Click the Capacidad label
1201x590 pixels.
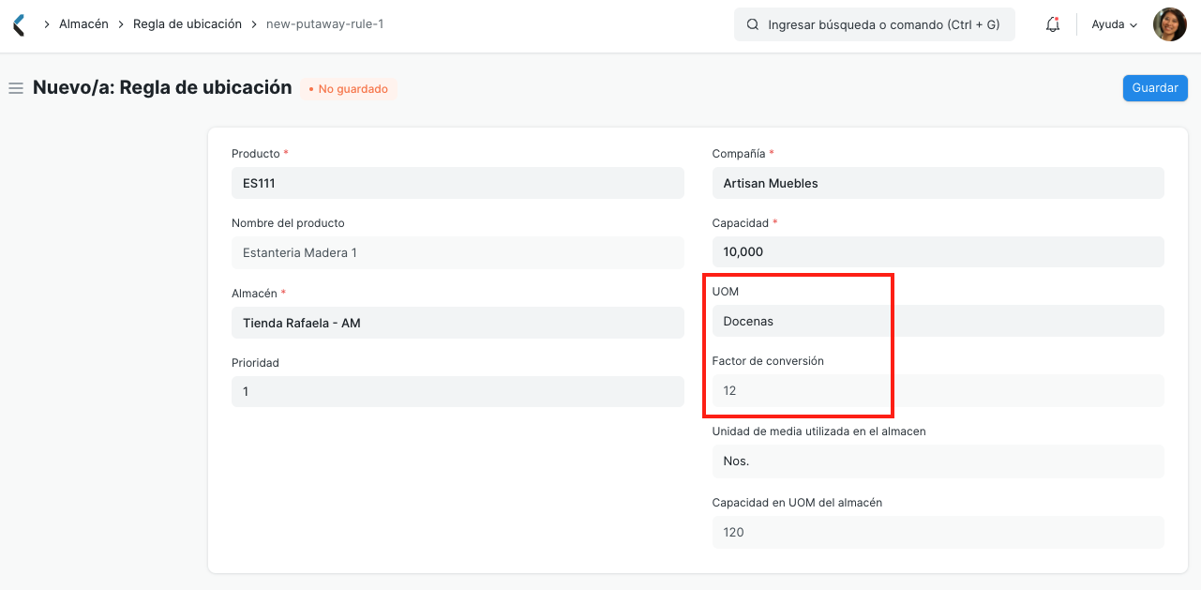pyautogui.click(x=741, y=222)
